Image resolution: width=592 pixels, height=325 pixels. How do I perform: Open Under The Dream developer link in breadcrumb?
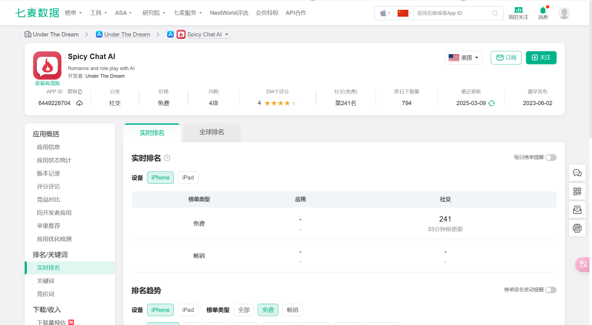(x=127, y=34)
